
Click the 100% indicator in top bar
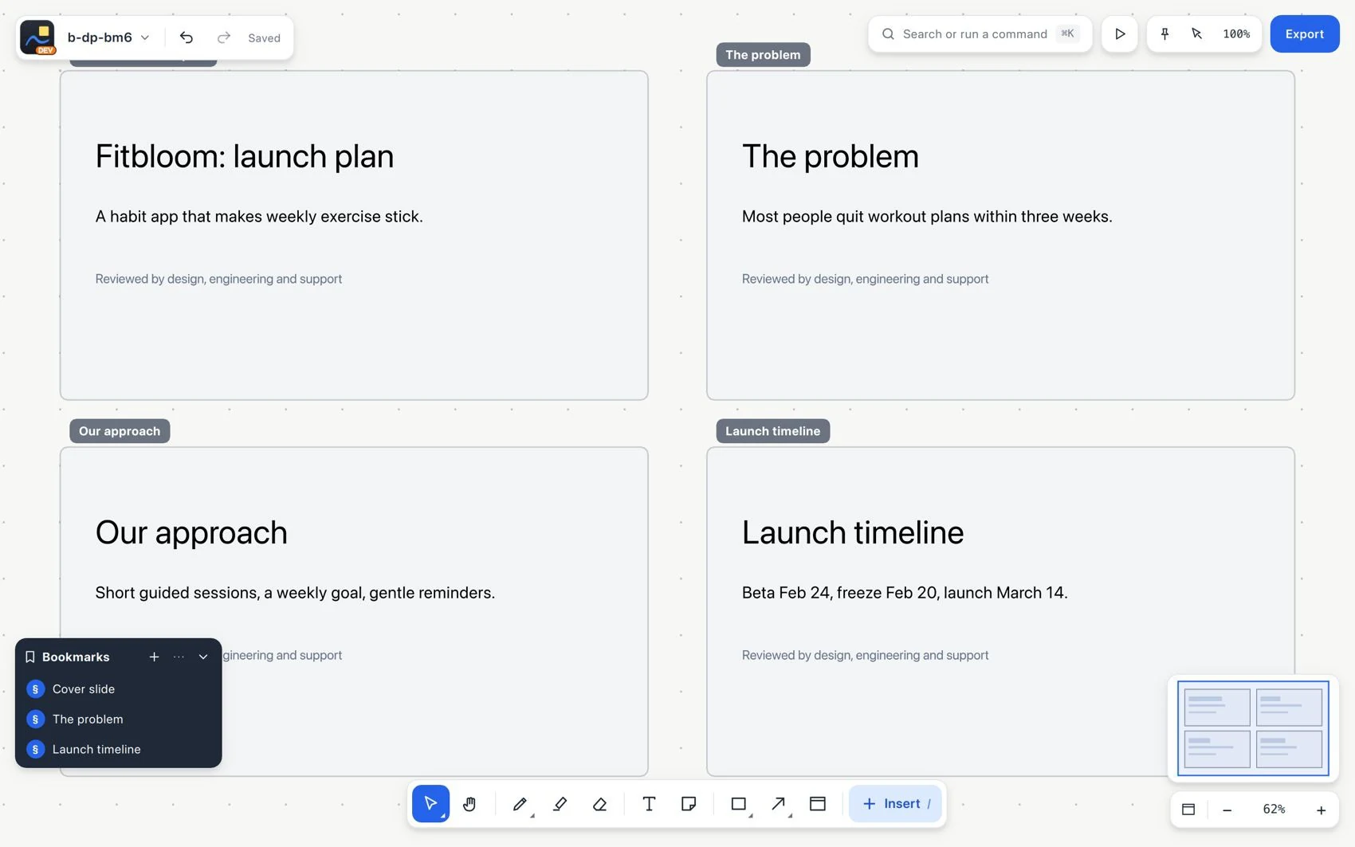point(1236,33)
